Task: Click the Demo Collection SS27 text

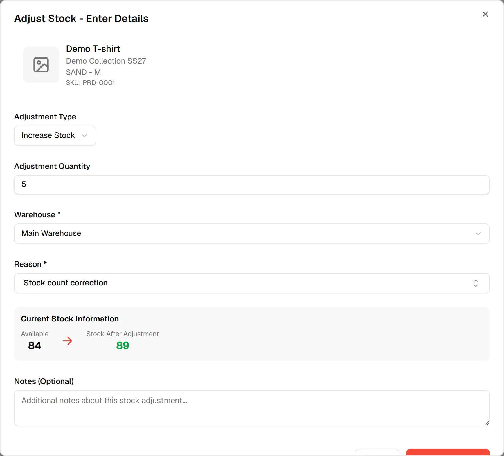Action: tap(106, 61)
